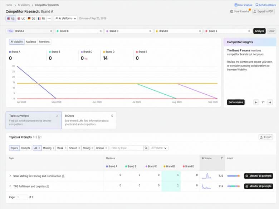
Task: Remove Brand D from comparison
Action: (x=200, y=31)
